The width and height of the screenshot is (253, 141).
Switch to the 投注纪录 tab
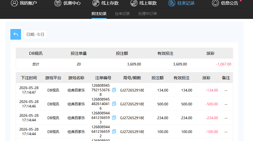tap(99, 14)
